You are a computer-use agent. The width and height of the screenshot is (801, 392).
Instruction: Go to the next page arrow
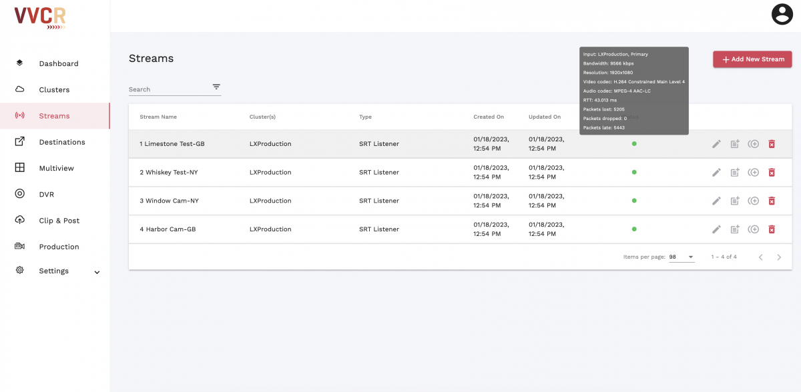(x=779, y=257)
